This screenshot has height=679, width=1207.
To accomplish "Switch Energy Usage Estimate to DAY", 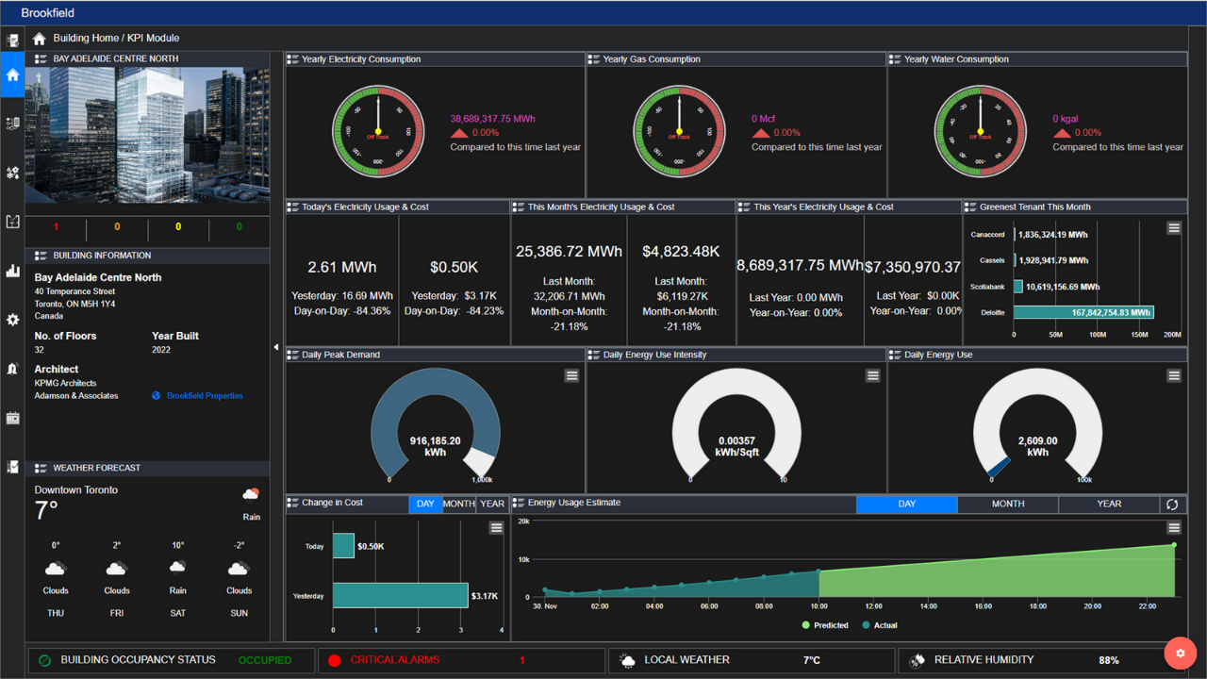I will tap(907, 505).
